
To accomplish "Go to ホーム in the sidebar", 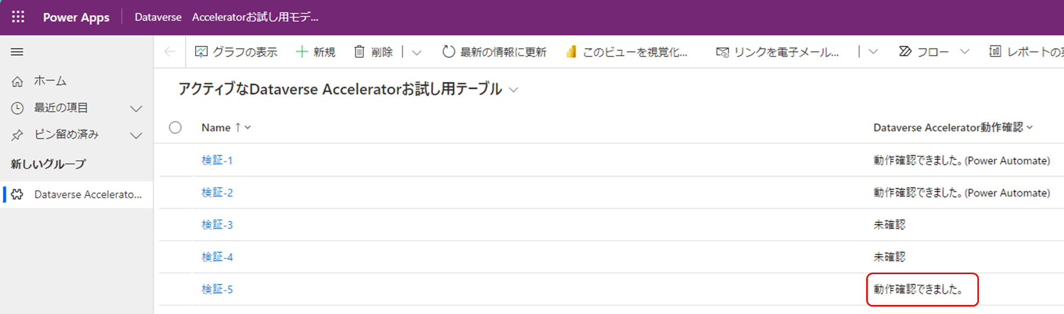I will point(50,81).
